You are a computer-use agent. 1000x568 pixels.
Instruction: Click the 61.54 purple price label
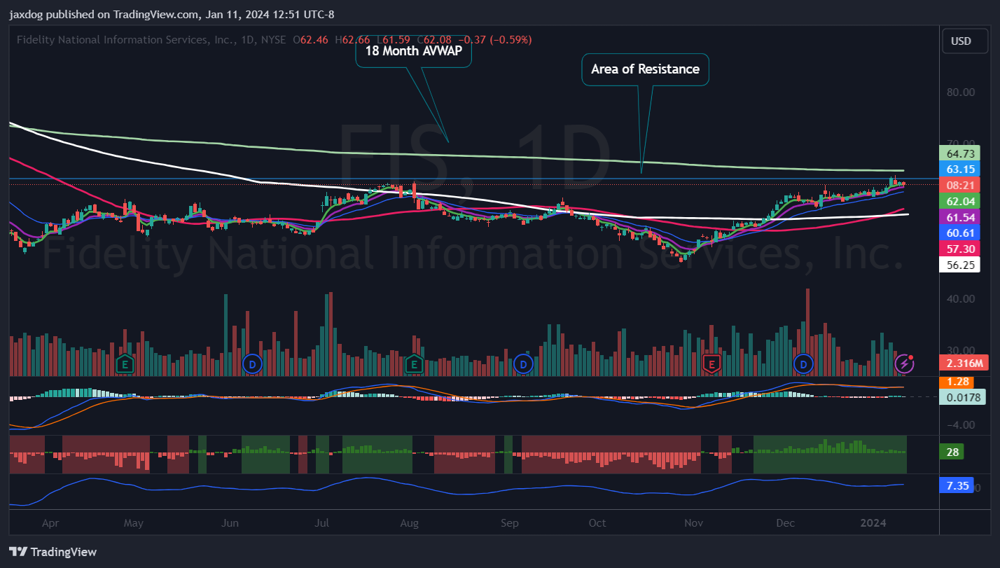coord(959,217)
